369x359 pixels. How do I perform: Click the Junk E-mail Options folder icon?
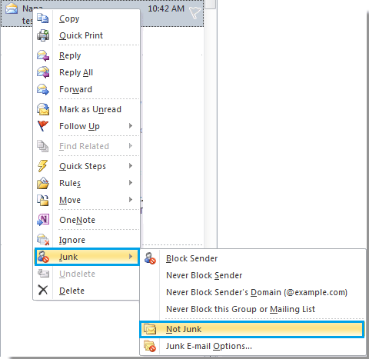click(150, 346)
